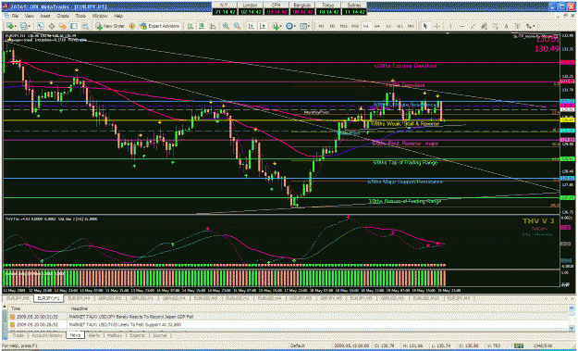578x351 pixels.
Task: Select the M30 timeframe
Action: pyautogui.click(x=354, y=26)
